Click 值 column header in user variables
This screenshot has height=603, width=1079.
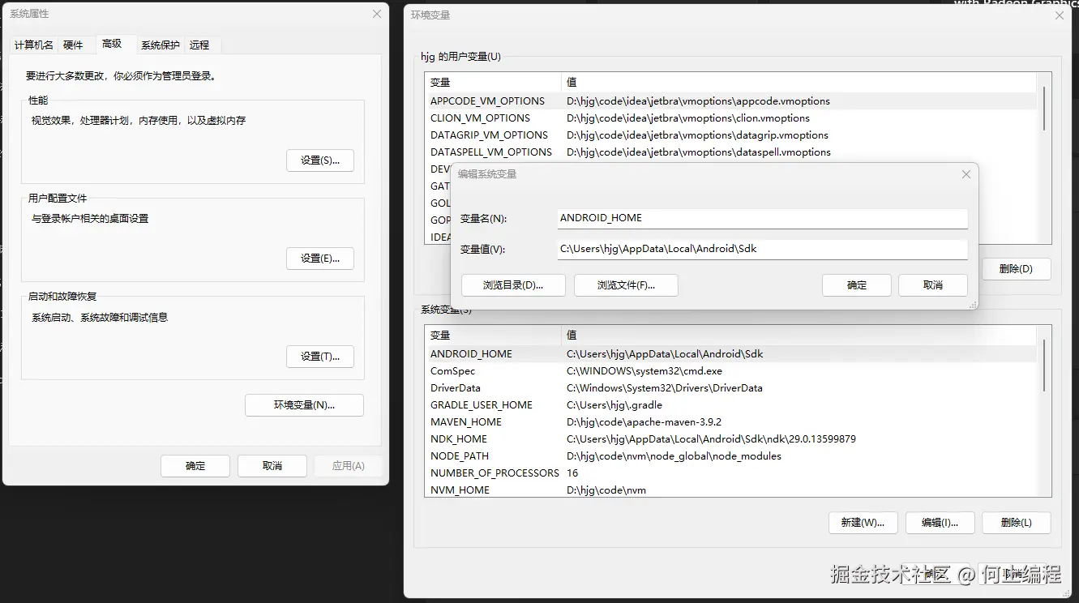pos(799,83)
